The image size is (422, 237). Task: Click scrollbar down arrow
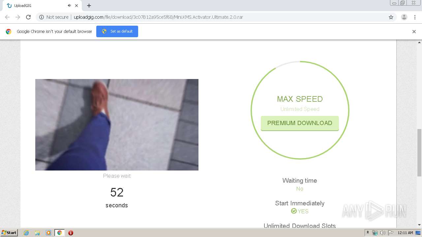tap(419, 225)
